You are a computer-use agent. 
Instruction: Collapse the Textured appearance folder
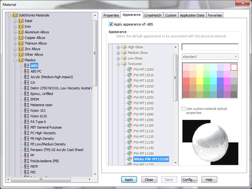click(118, 64)
